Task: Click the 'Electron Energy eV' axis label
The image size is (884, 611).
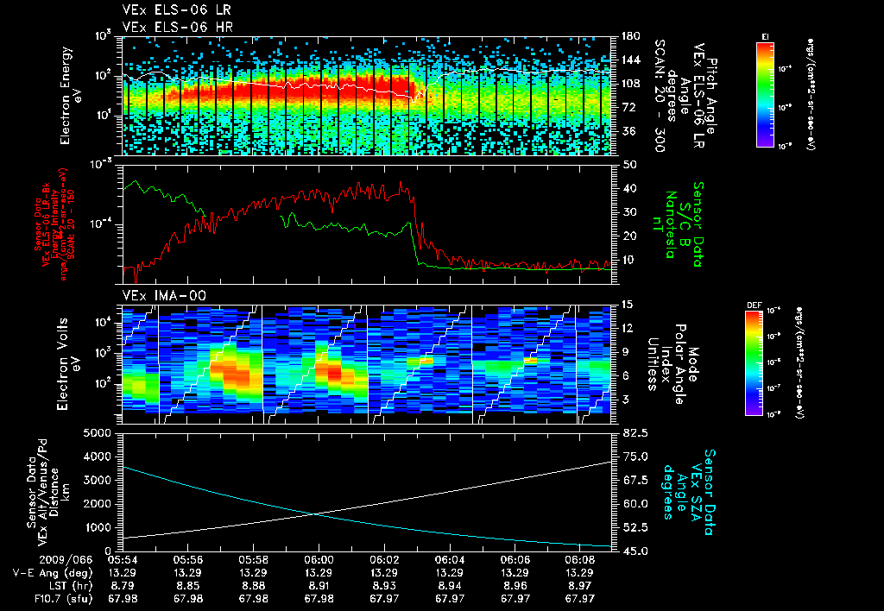Action: (71, 96)
